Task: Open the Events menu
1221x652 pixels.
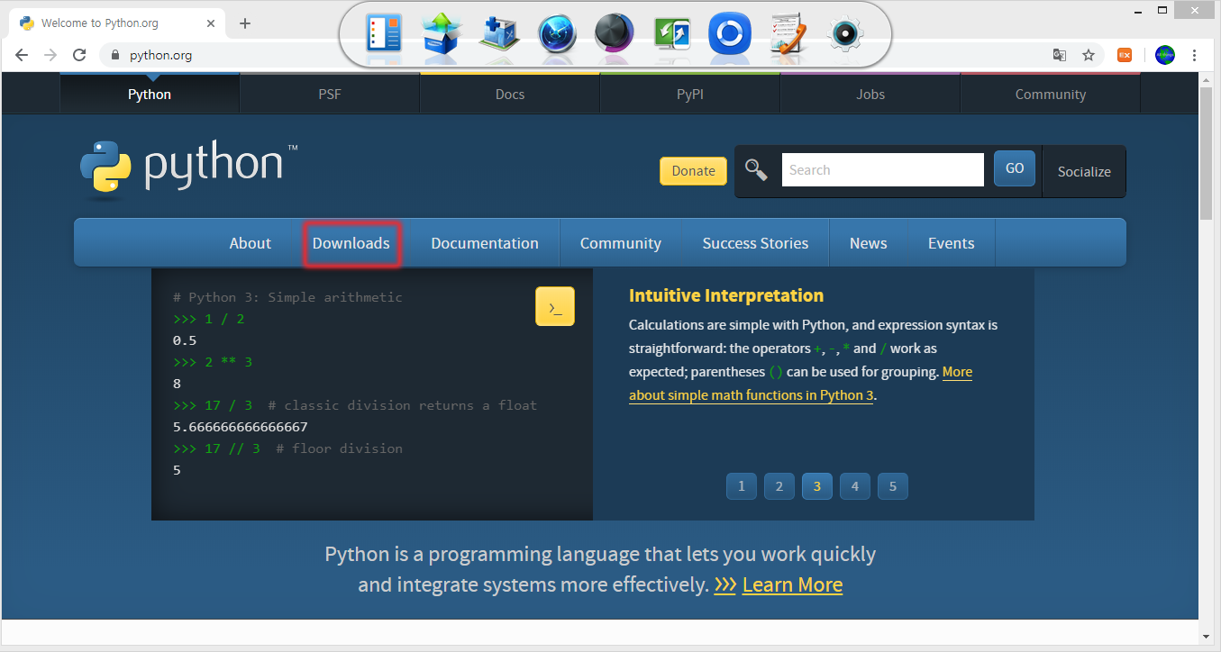Action: pos(951,243)
